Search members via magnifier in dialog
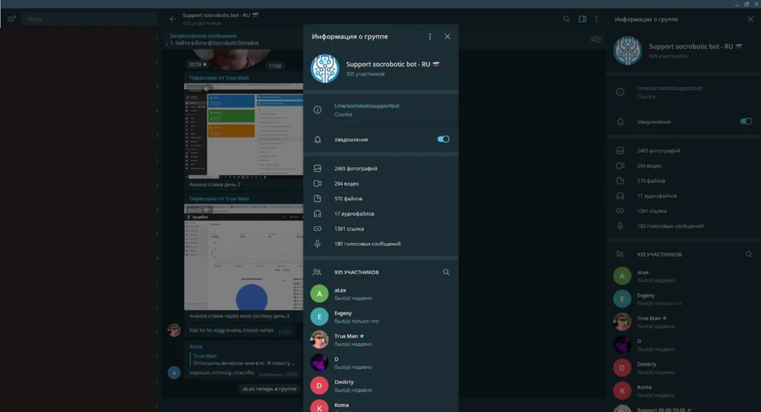This screenshot has width=761, height=412. point(446,272)
